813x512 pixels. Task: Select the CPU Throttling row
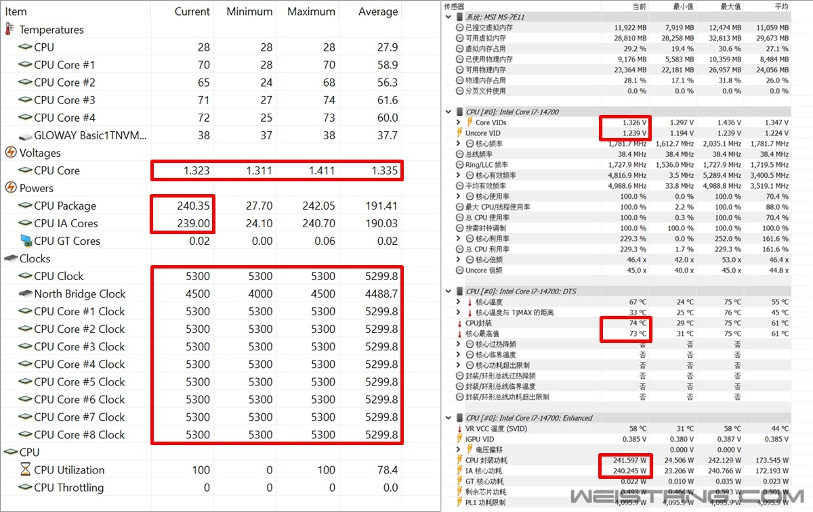pos(202,487)
